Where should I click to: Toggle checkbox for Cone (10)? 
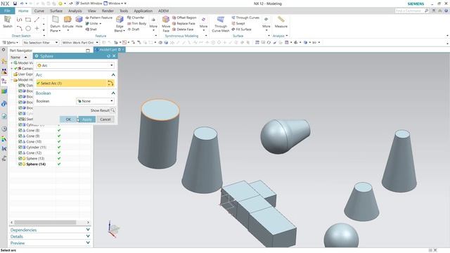[x=20, y=142]
